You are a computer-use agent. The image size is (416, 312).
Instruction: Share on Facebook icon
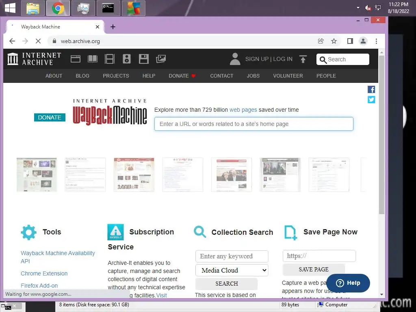coord(371,89)
